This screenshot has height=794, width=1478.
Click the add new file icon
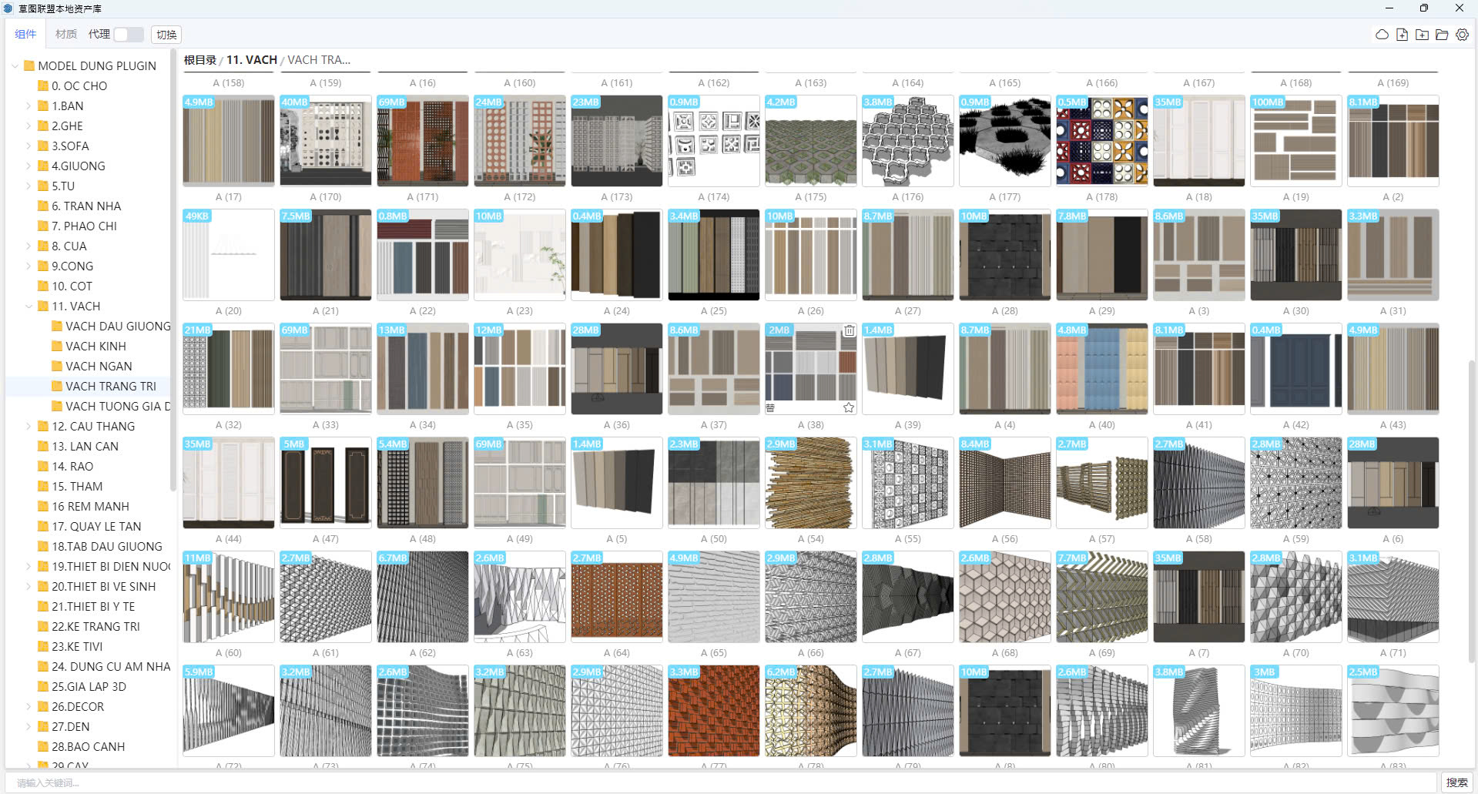pos(1402,35)
